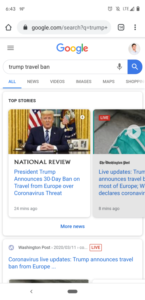Tap the Chrome home icon
This screenshot has width=145, height=300.
coord(8,27)
